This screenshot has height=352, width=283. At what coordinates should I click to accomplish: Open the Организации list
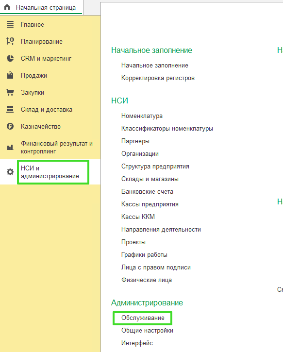click(140, 153)
